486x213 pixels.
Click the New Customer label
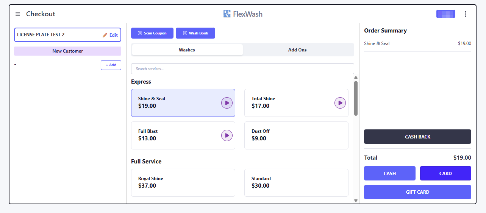pyautogui.click(x=67, y=51)
